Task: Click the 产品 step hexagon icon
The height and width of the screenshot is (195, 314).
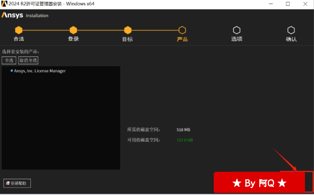Action: [x=182, y=30]
